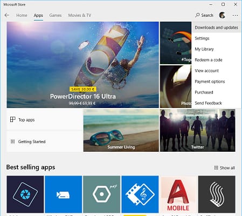Select My Library menu entry
The image size is (242, 216).
coord(216,49)
